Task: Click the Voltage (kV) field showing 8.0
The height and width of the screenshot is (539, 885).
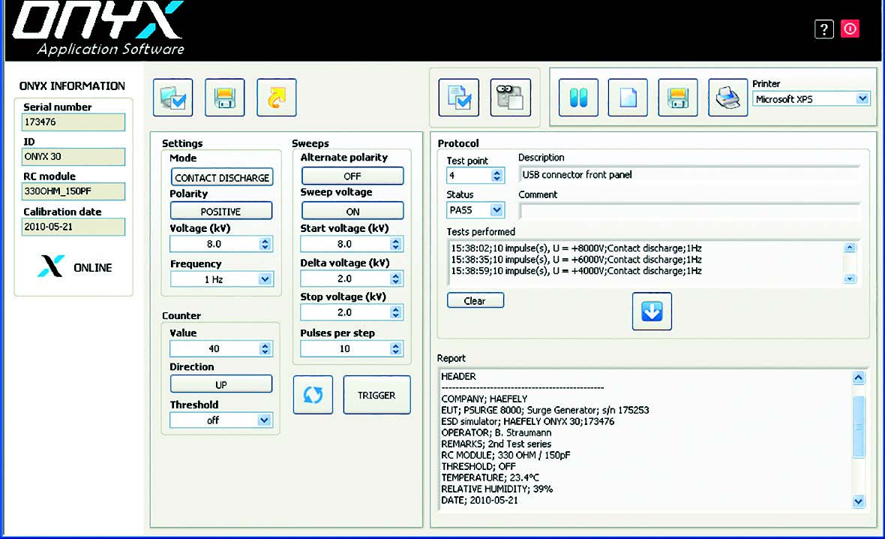Action: coord(214,244)
